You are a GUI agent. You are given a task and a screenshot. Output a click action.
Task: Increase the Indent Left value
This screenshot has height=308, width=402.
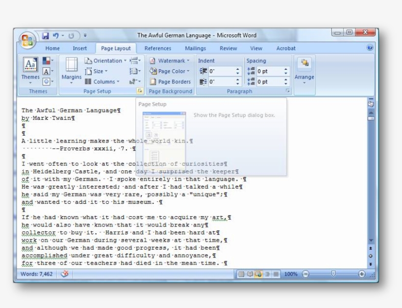238,69
